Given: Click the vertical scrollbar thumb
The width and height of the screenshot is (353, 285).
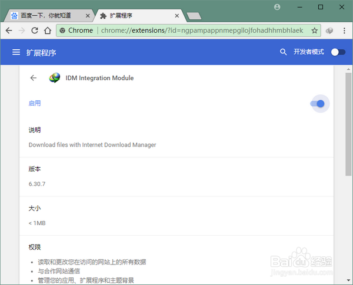Looking at the screenshot, I should pos(348,124).
